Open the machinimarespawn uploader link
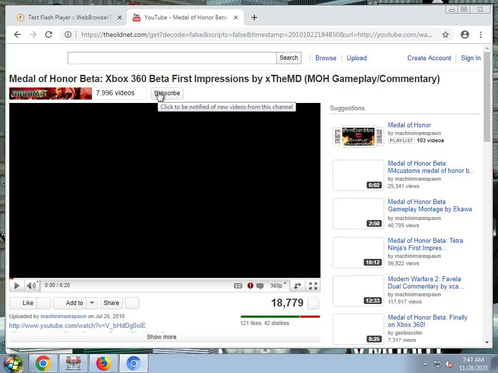Viewport: 498px width, 373px height. click(x=64, y=316)
